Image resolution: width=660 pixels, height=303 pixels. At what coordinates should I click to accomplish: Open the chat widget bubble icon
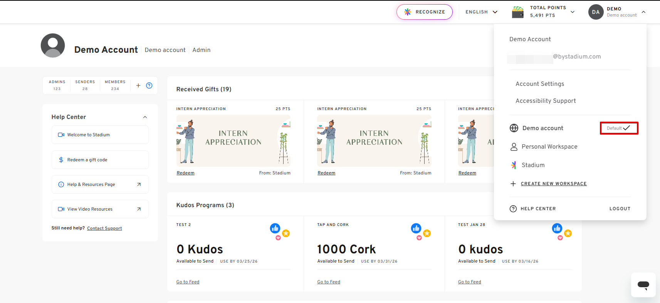pyautogui.click(x=643, y=285)
